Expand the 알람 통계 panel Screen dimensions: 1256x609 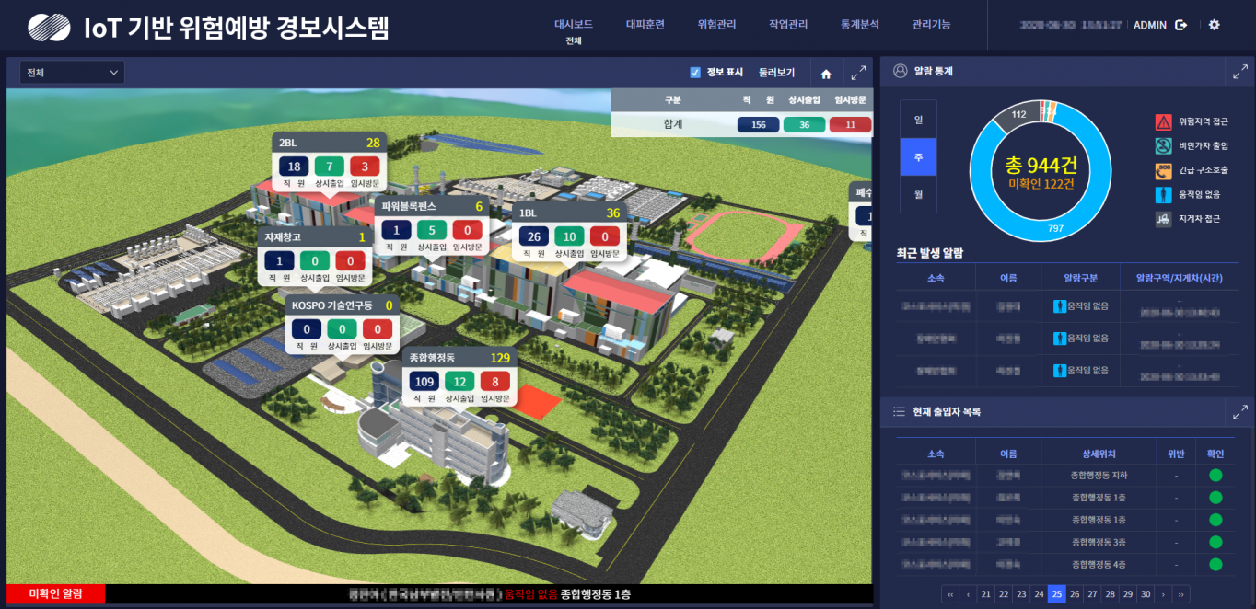pyautogui.click(x=1240, y=71)
